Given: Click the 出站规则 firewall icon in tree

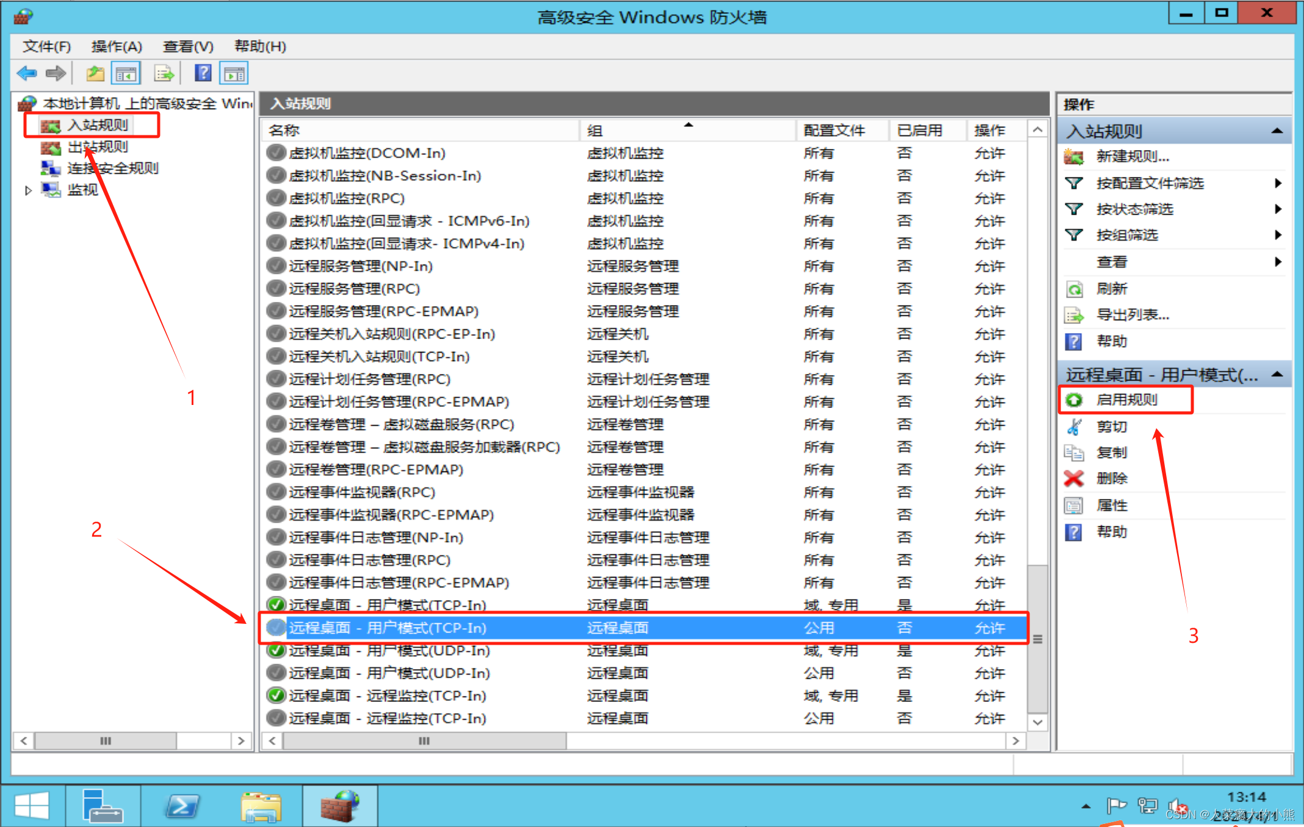Looking at the screenshot, I should pyautogui.click(x=51, y=147).
